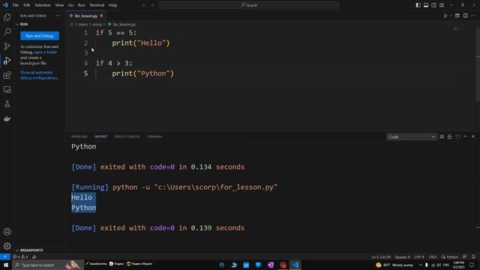Toggle the Primary Side Bar layout icon

coord(418,5)
